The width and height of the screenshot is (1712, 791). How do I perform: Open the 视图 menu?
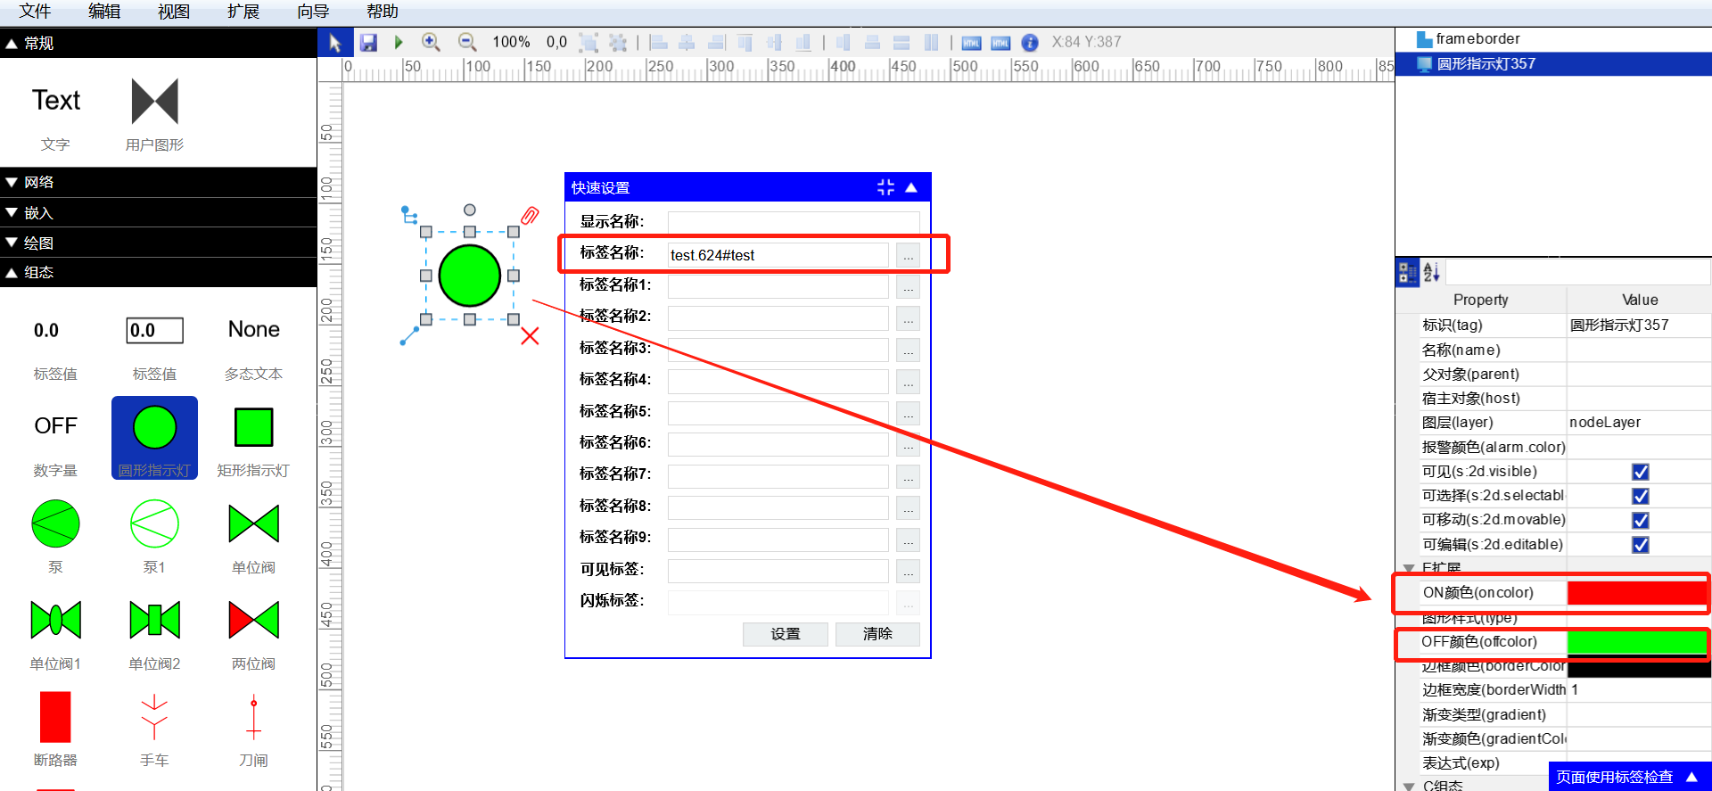[x=174, y=12]
